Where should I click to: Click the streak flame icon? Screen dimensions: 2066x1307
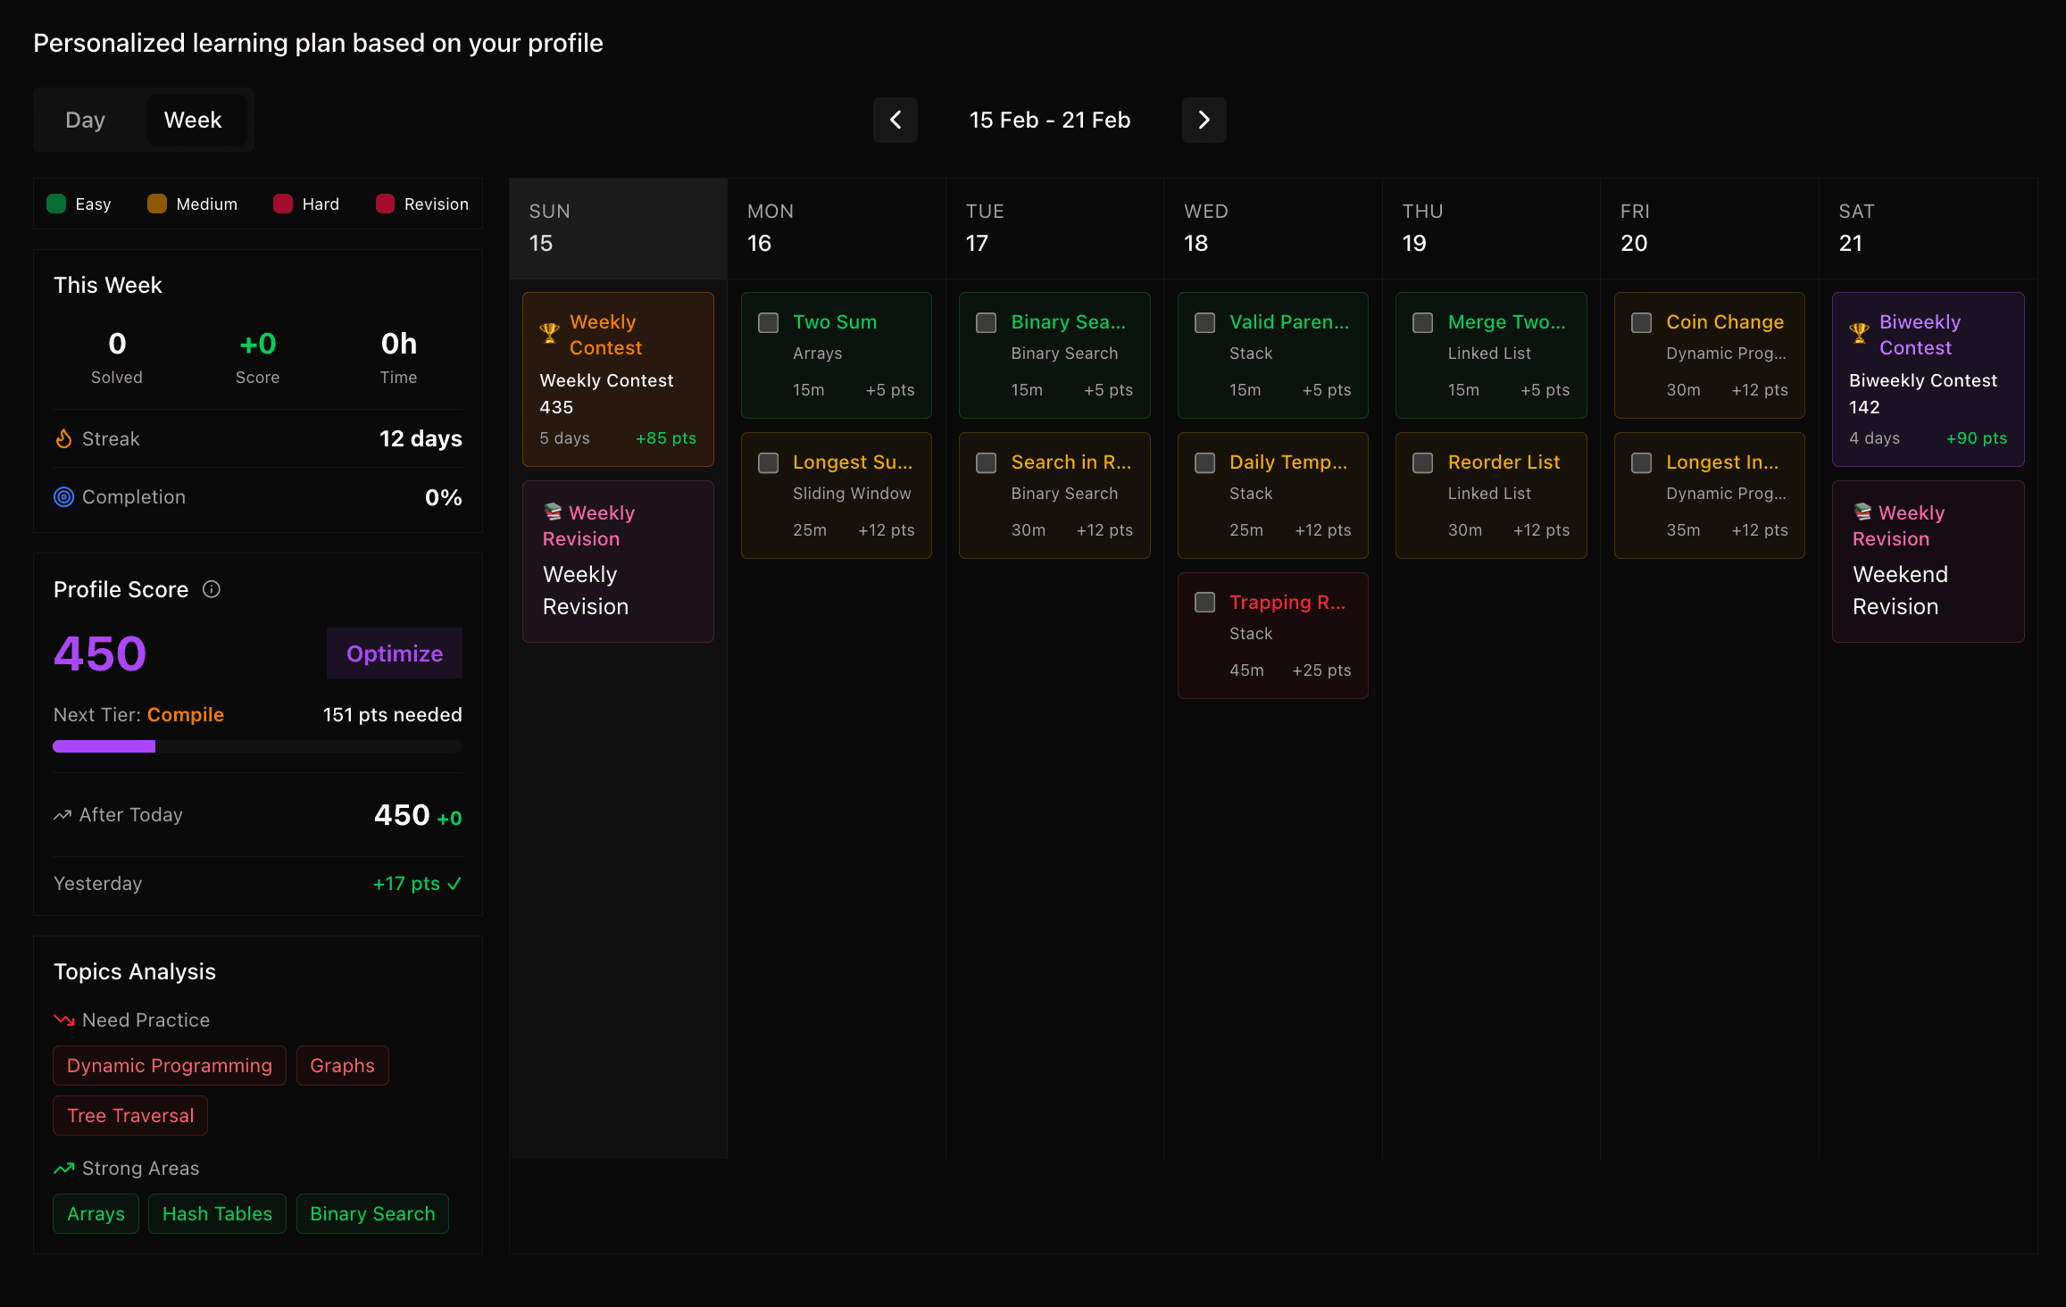(x=62, y=437)
